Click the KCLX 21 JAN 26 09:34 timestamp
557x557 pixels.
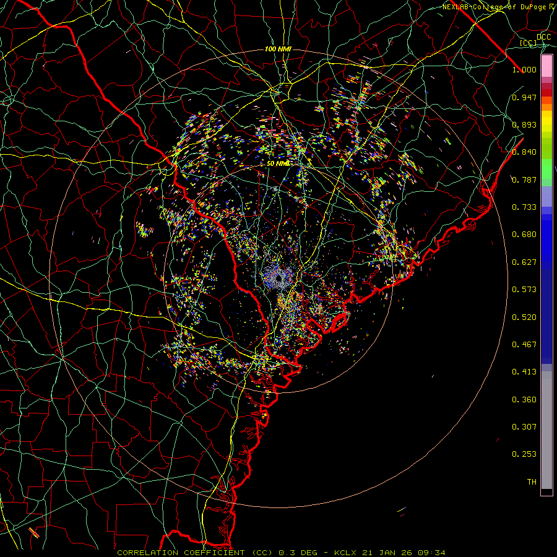point(390,553)
